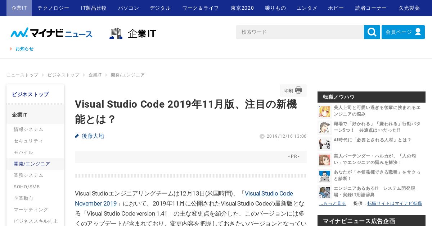
Task: Open the 東京2020 navigation tab
Action: [x=242, y=8]
